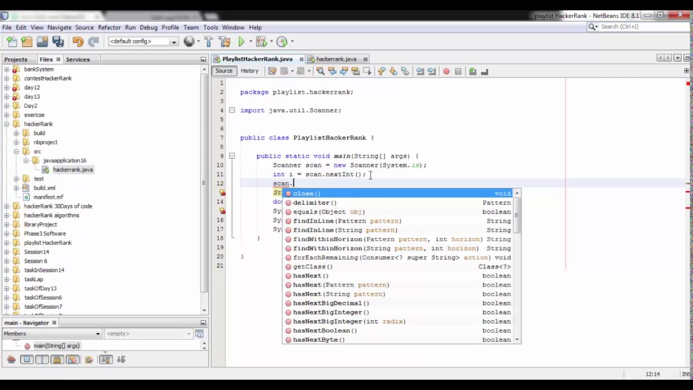Click the Comment code icon
This screenshot has width=693, height=390.
click(473, 71)
